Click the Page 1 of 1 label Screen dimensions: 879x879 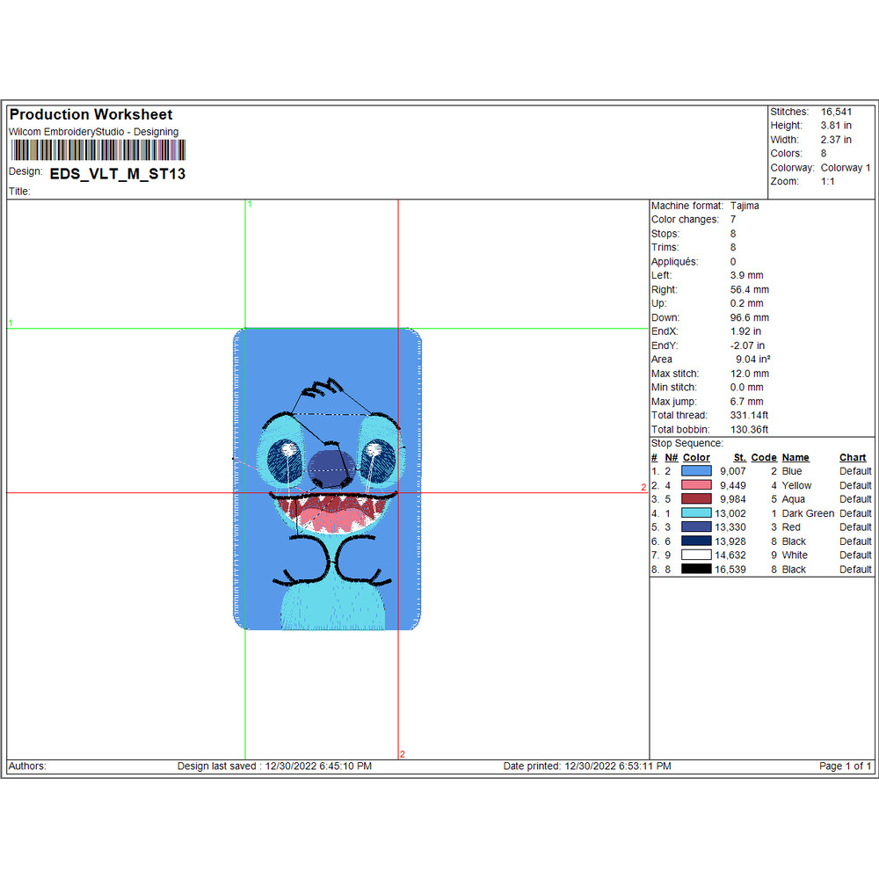pyautogui.click(x=845, y=766)
